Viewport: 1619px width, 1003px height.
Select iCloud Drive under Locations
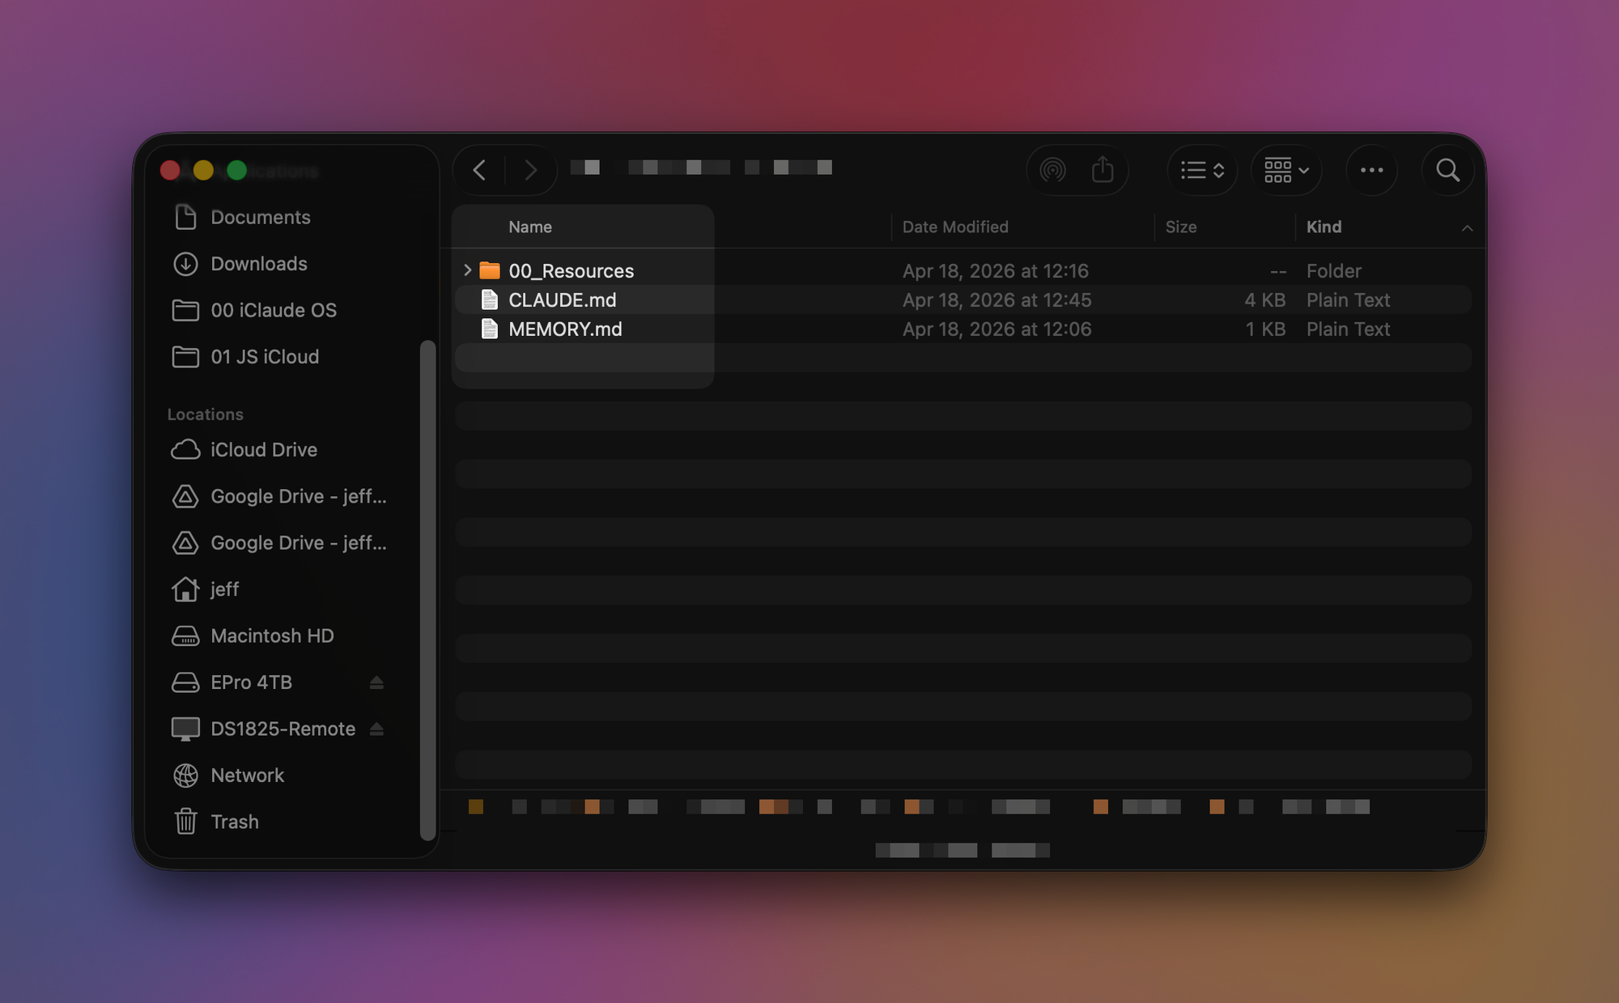click(x=263, y=450)
